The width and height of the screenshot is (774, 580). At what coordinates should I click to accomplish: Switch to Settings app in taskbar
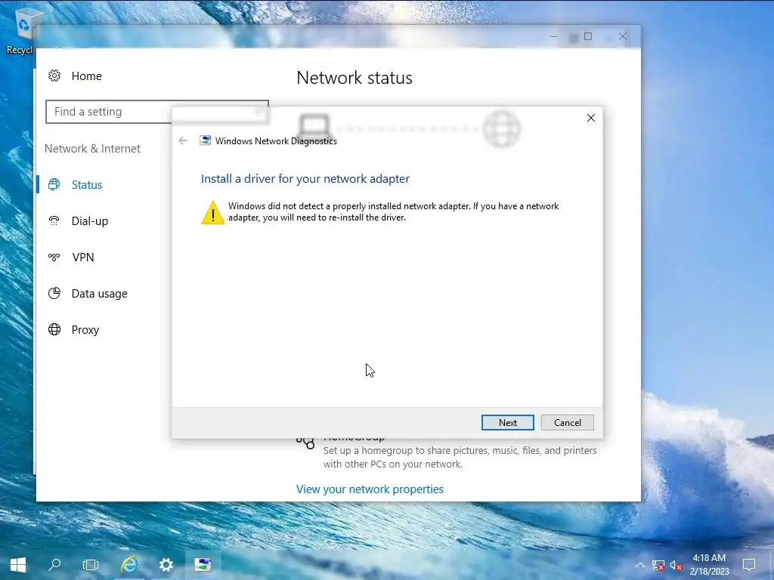(166, 565)
